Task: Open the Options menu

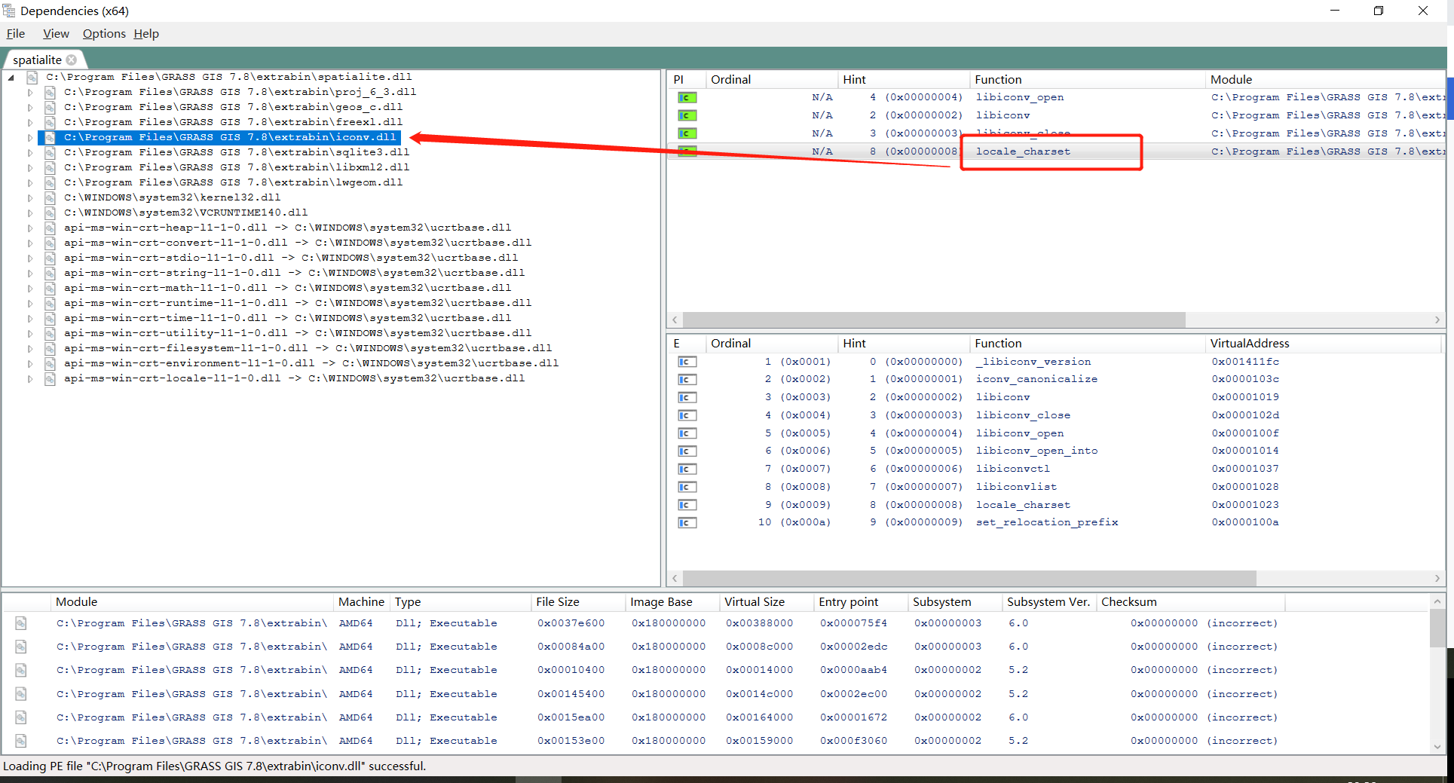Action: pyautogui.click(x=104, y=34)
